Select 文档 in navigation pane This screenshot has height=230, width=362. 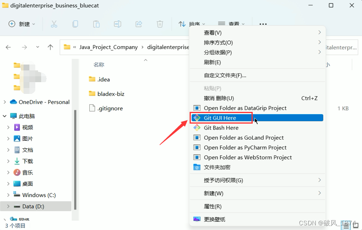coord(27,150)
